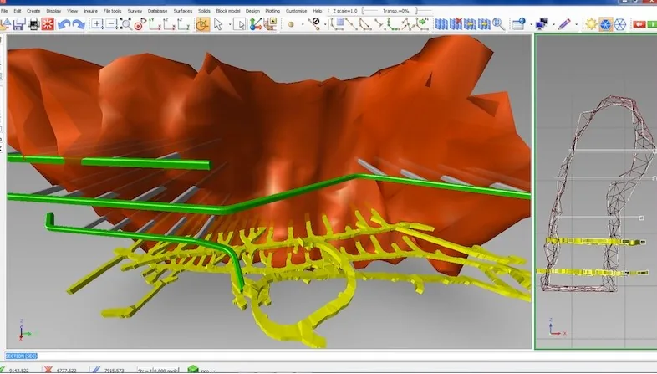Toggle the wireframe hexagon mode
This screenshot has width=657, height=374.
[x=619, y=24]
